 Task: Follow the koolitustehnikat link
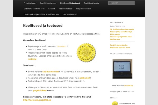coord(51,72)
